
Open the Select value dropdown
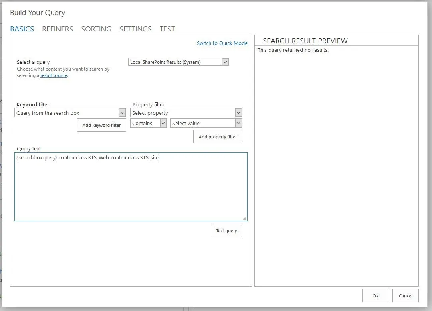(x=206, y=124)
